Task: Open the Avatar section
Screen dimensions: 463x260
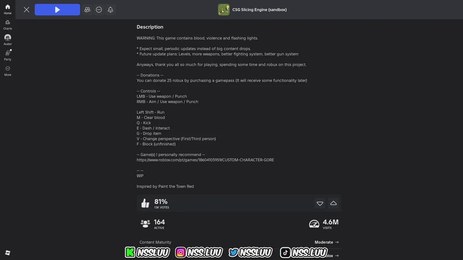Action: click(8, 40)
